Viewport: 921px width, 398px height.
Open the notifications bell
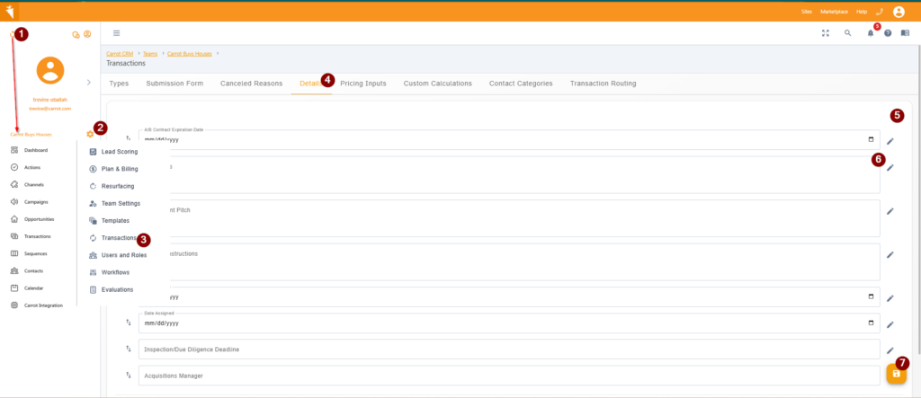coord(870,33)
